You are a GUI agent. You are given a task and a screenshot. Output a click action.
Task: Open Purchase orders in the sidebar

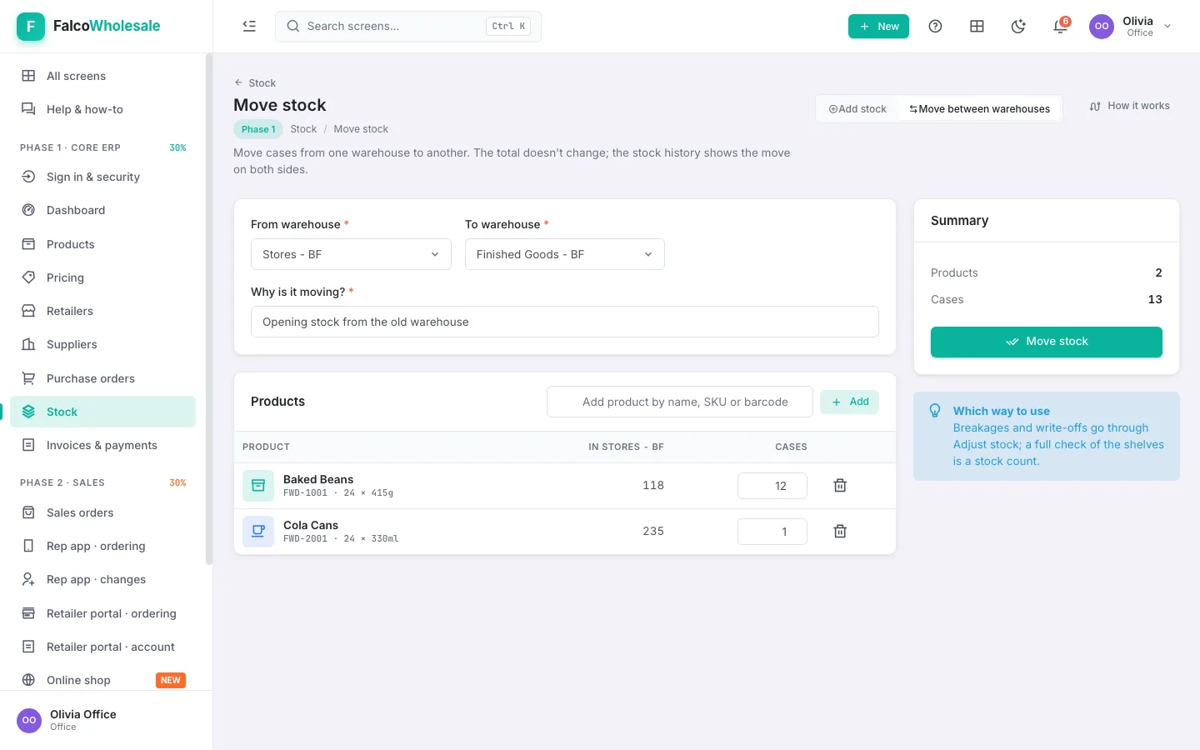(x=103, y=378)
